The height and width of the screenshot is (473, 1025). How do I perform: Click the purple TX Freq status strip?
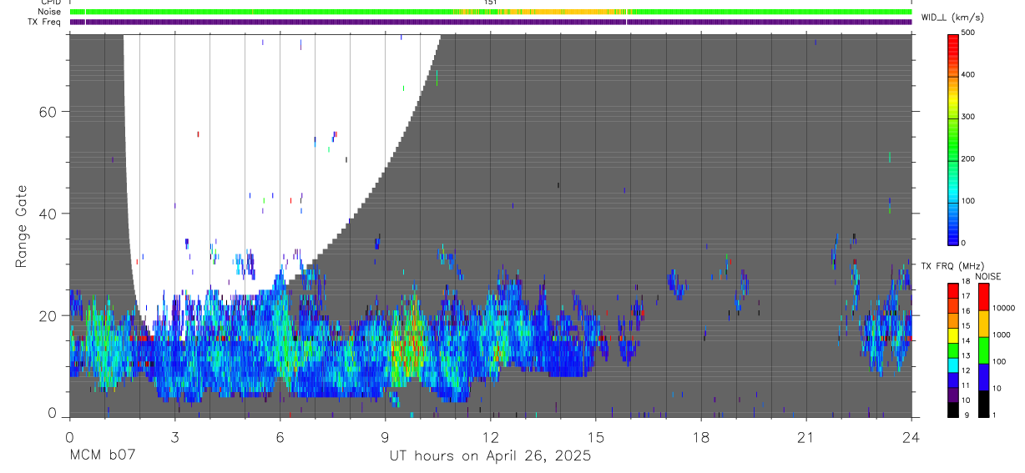491,22
